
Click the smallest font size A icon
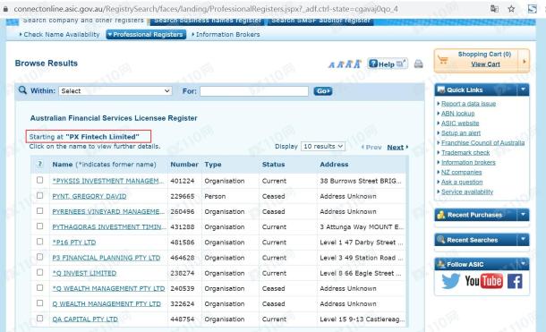point(331,65)
